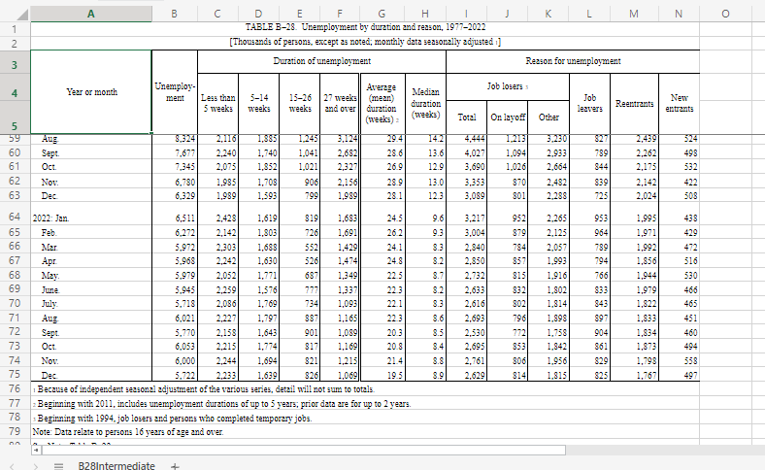Viewport: 765px width, 470px height.
Task: Select column A header
Action: 90,15
